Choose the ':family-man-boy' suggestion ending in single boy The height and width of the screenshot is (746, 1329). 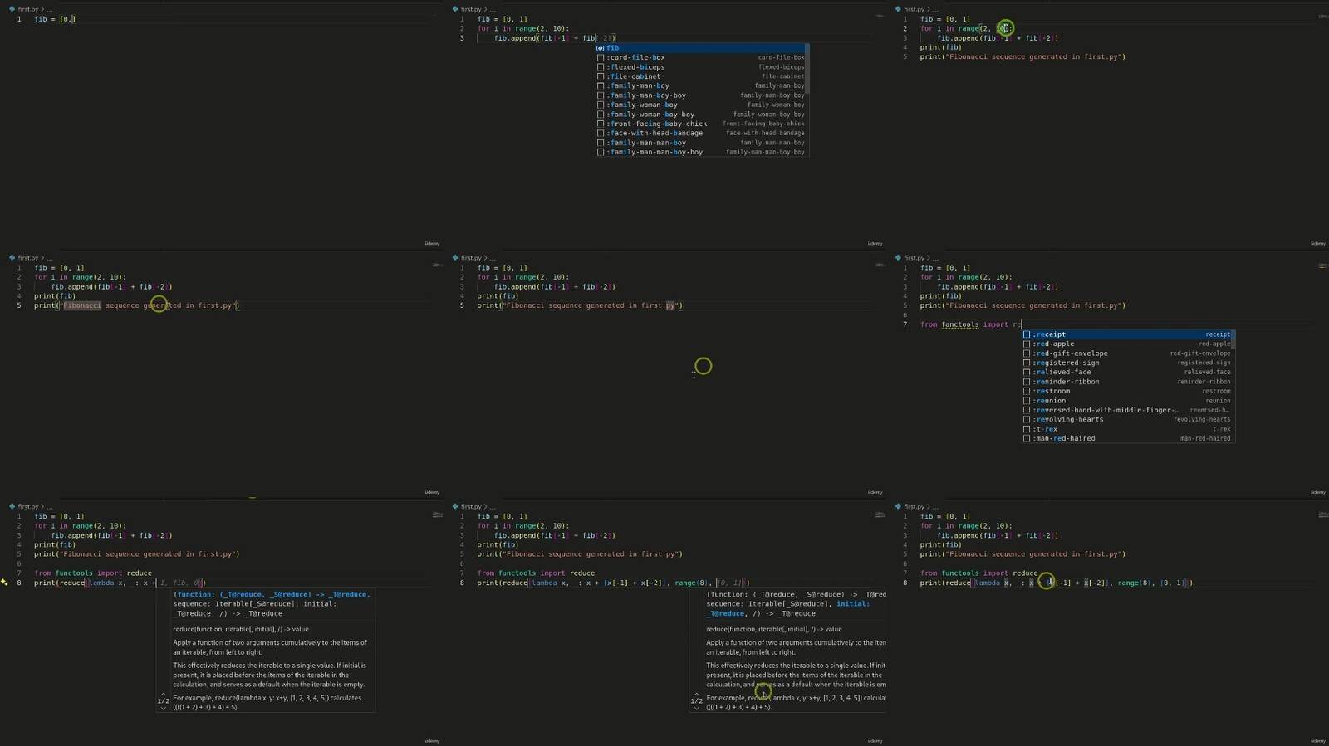700,85
